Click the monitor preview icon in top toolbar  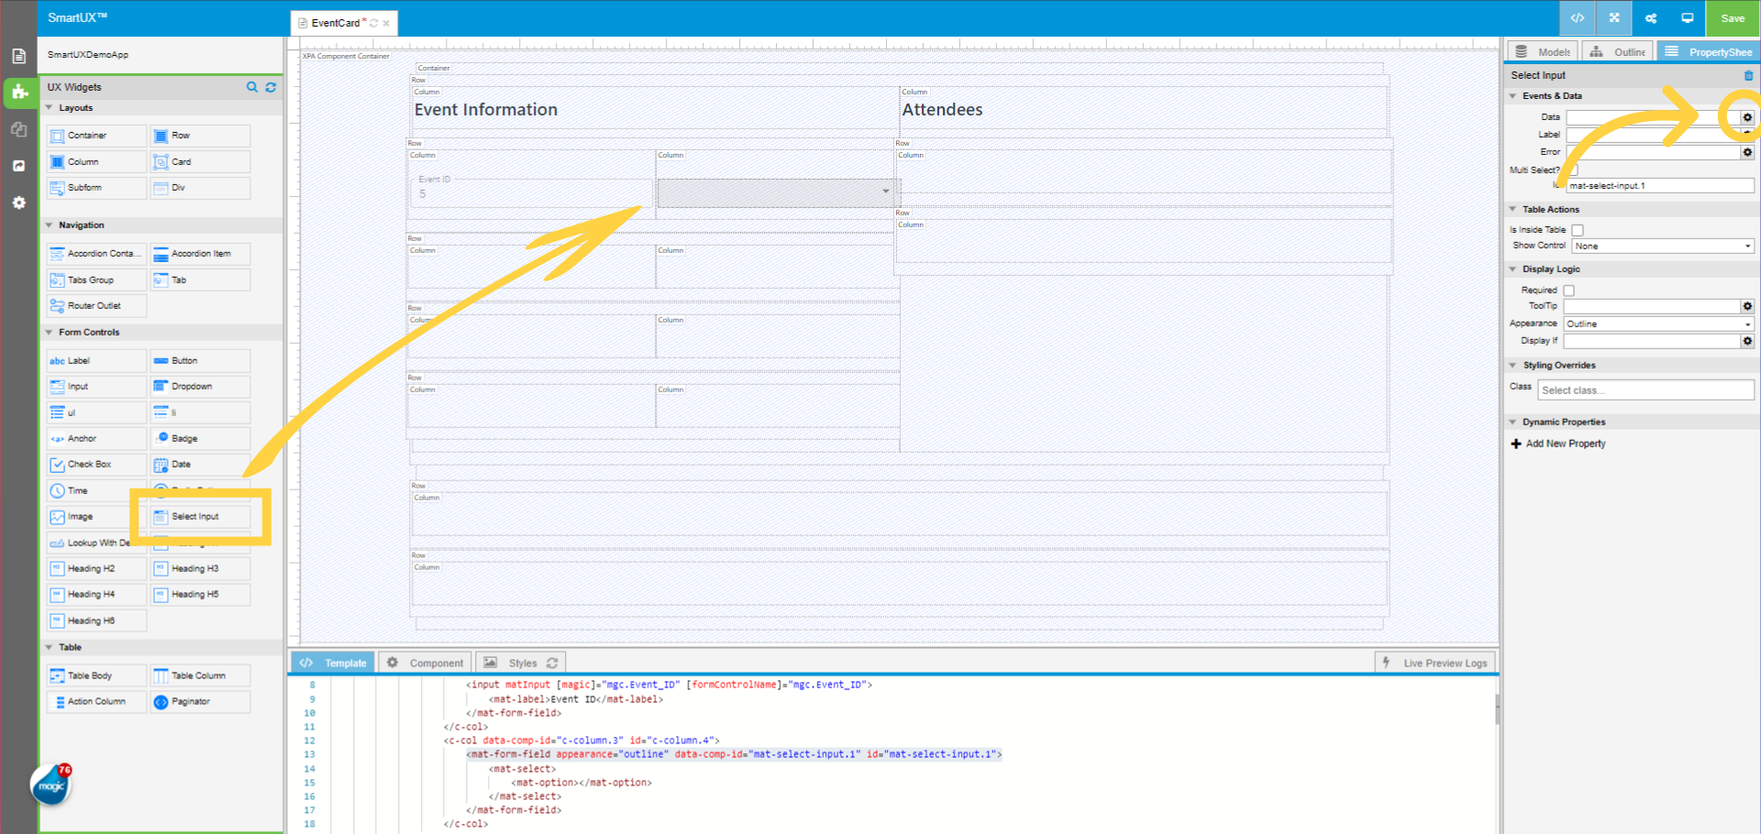coord(1688,17)
